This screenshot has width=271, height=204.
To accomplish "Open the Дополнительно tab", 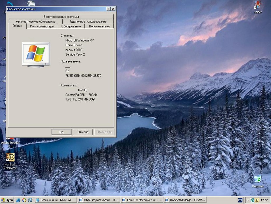I will (x=99, y=26).
